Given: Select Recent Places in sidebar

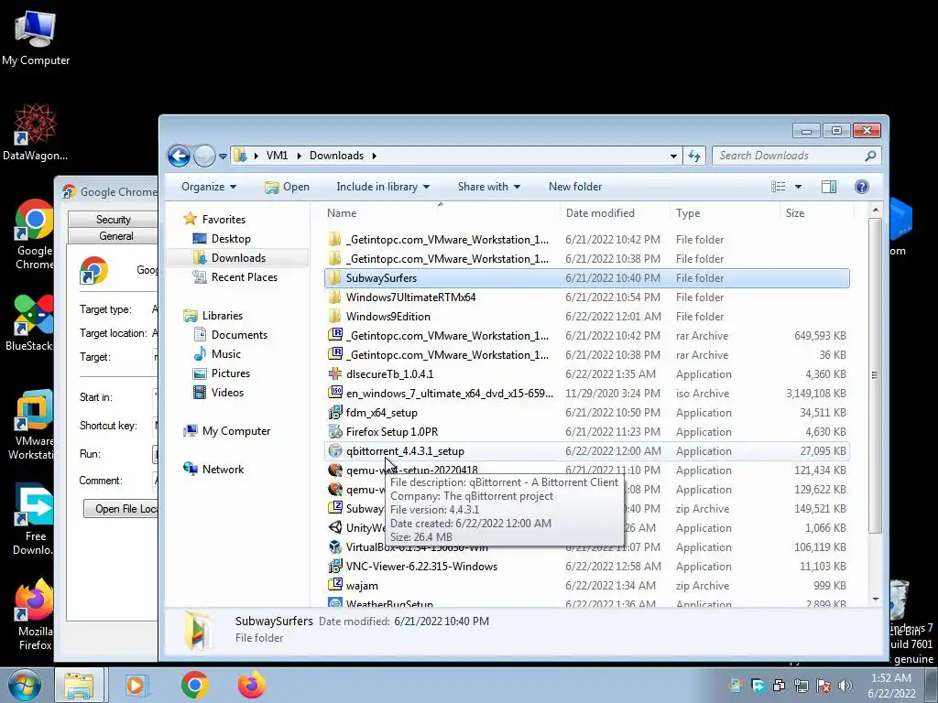Looking at the screenshot, I should coord(244,276).
